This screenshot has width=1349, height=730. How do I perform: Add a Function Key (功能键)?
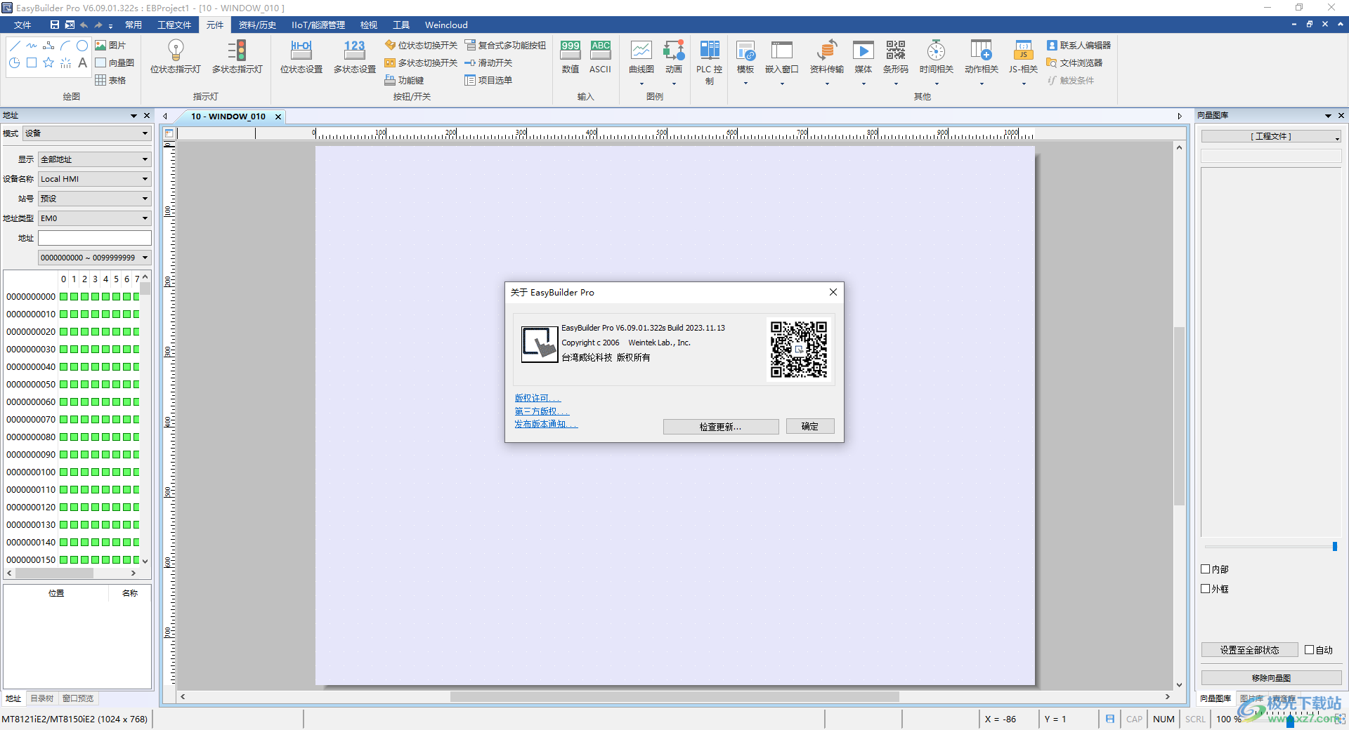[404, 80]
